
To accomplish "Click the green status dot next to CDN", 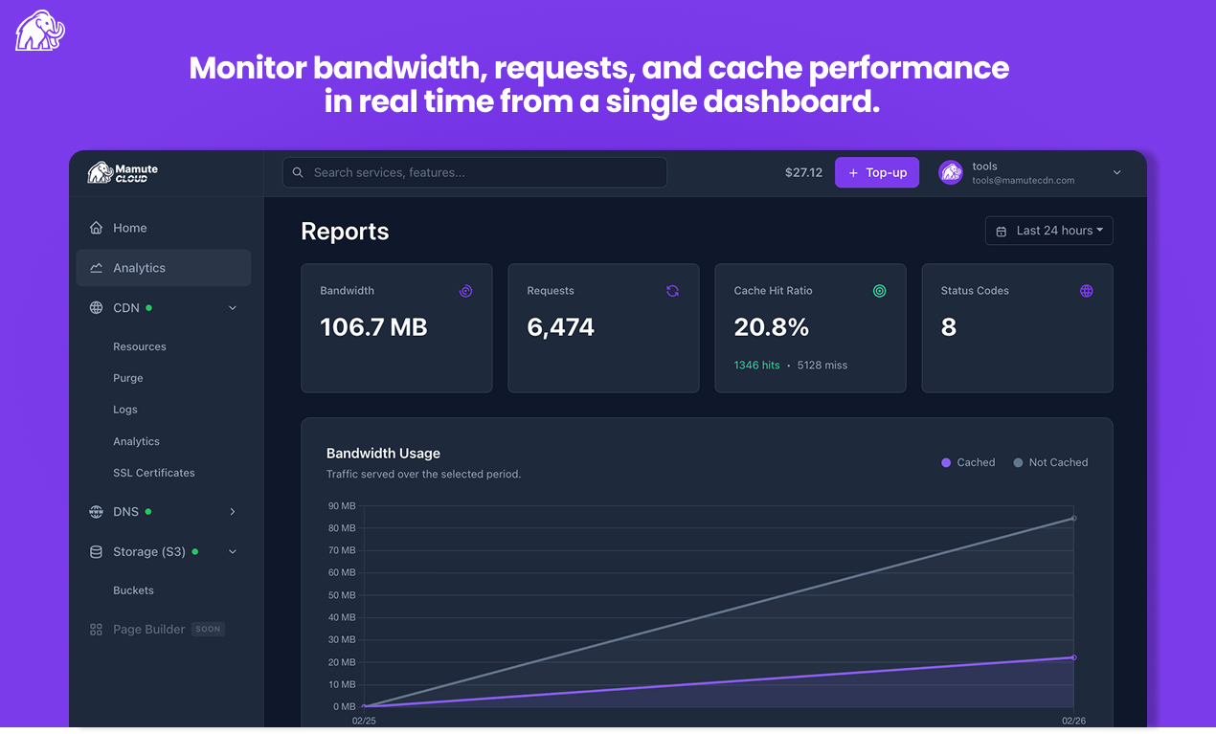I will point(148,307).
